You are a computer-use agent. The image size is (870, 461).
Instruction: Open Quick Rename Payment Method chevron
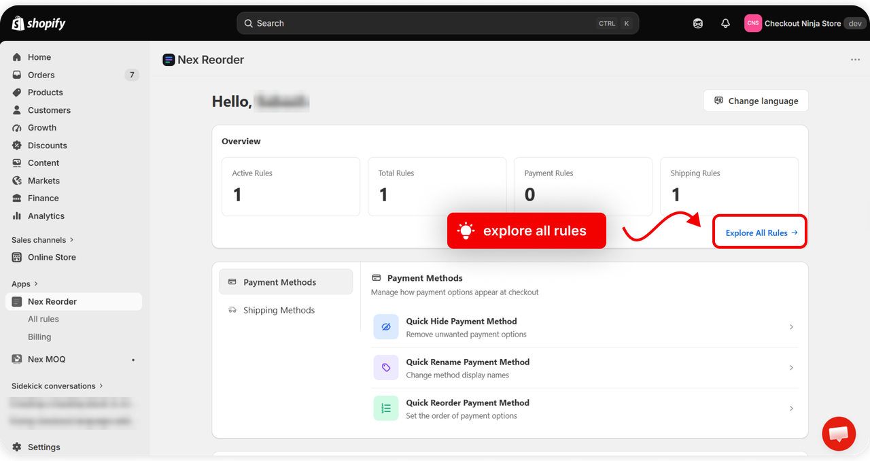(x=791, y=368)
